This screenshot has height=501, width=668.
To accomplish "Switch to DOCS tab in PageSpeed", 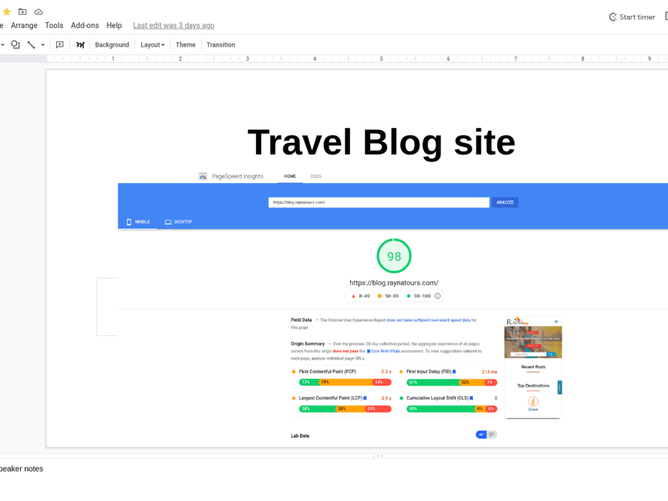I will pyautogui.click(x=316, y=176).
